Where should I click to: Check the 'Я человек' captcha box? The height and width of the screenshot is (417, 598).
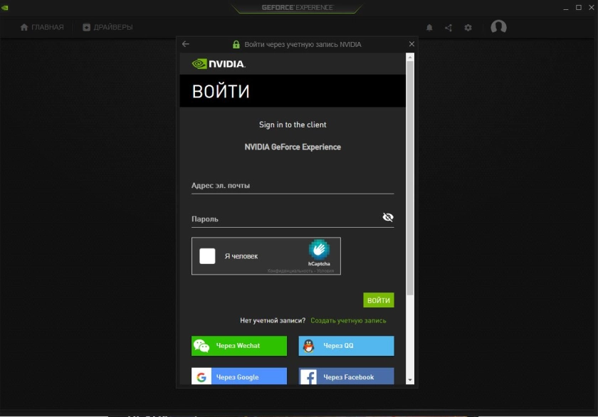(x=207, y=256)
